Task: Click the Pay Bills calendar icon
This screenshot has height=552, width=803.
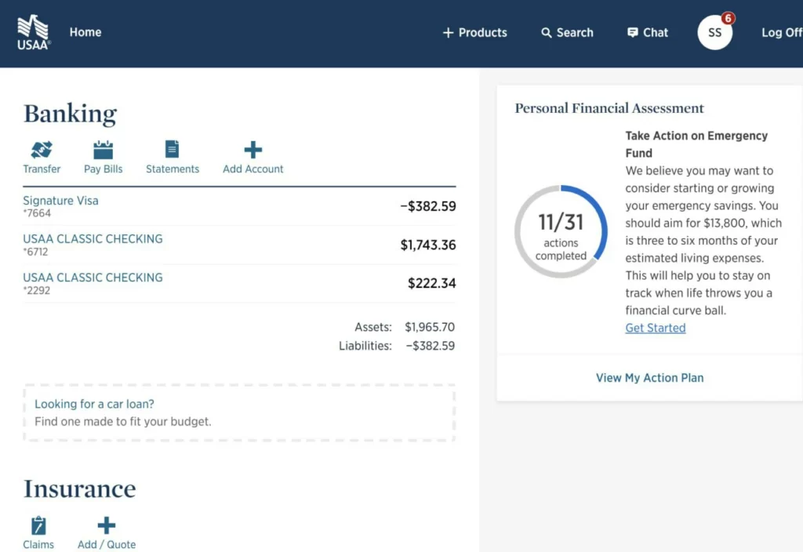Action: [x=103, y=150]
